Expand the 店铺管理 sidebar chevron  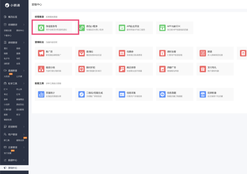[24, 25]
